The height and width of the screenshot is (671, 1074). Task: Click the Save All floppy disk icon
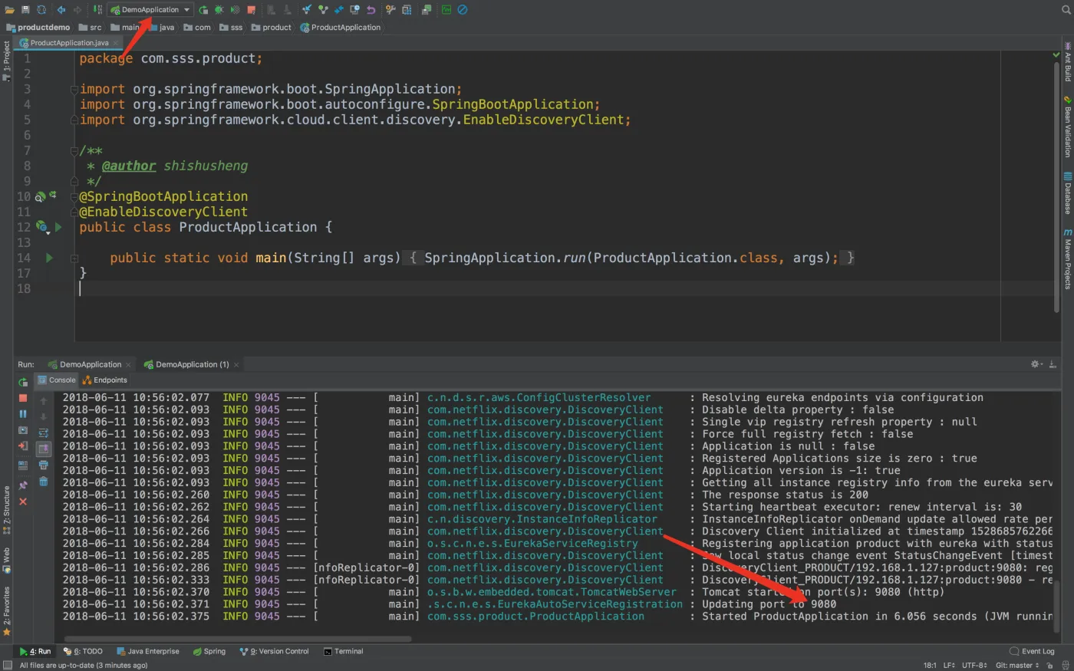pos(25,10)
